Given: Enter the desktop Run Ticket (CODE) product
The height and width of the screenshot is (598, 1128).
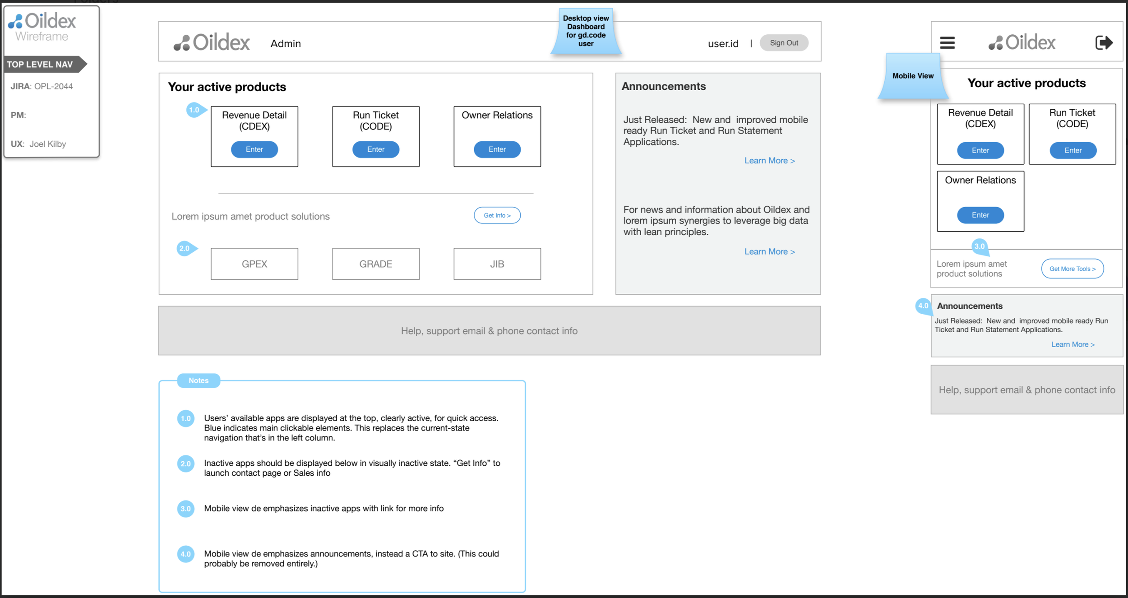Looking at the screenshot, I should 376,149.
